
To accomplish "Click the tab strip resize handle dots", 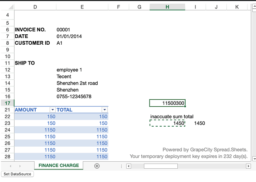I will (x=122, y=166).
